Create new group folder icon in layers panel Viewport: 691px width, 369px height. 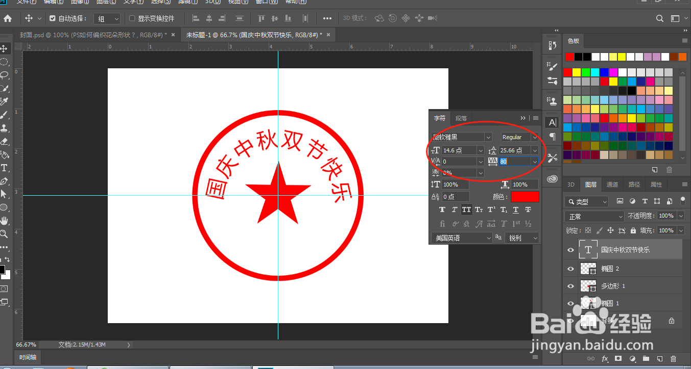(x=646, y=359)
